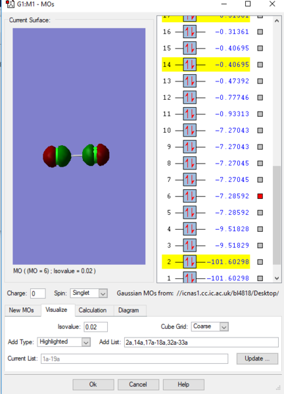Toggle surface marker for MO 15
This screenshot has height=394, width=284.
click(260, 48)
